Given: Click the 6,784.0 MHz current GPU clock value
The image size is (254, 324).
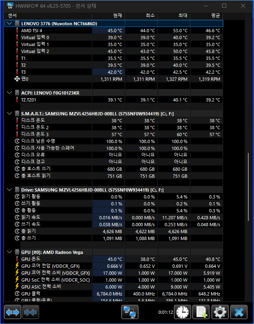Looking at the screenshot, I should click(x=109, y=294).
